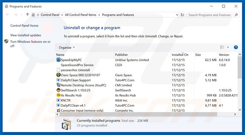Image resolution: width=245 pixels, height=135 pixels.
Task: Click the change view layout icon
Action: [222, 47]
